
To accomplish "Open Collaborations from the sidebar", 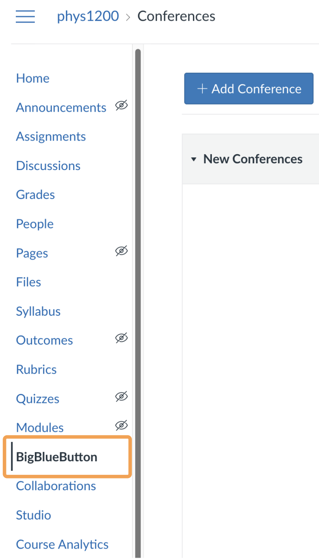I will (x=56, y=486).
